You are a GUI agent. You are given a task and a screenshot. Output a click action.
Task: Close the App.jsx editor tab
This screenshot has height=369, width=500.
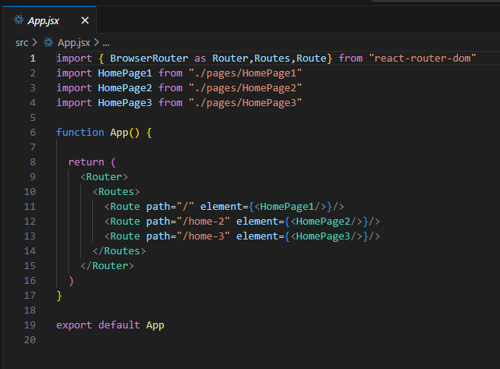85,20
